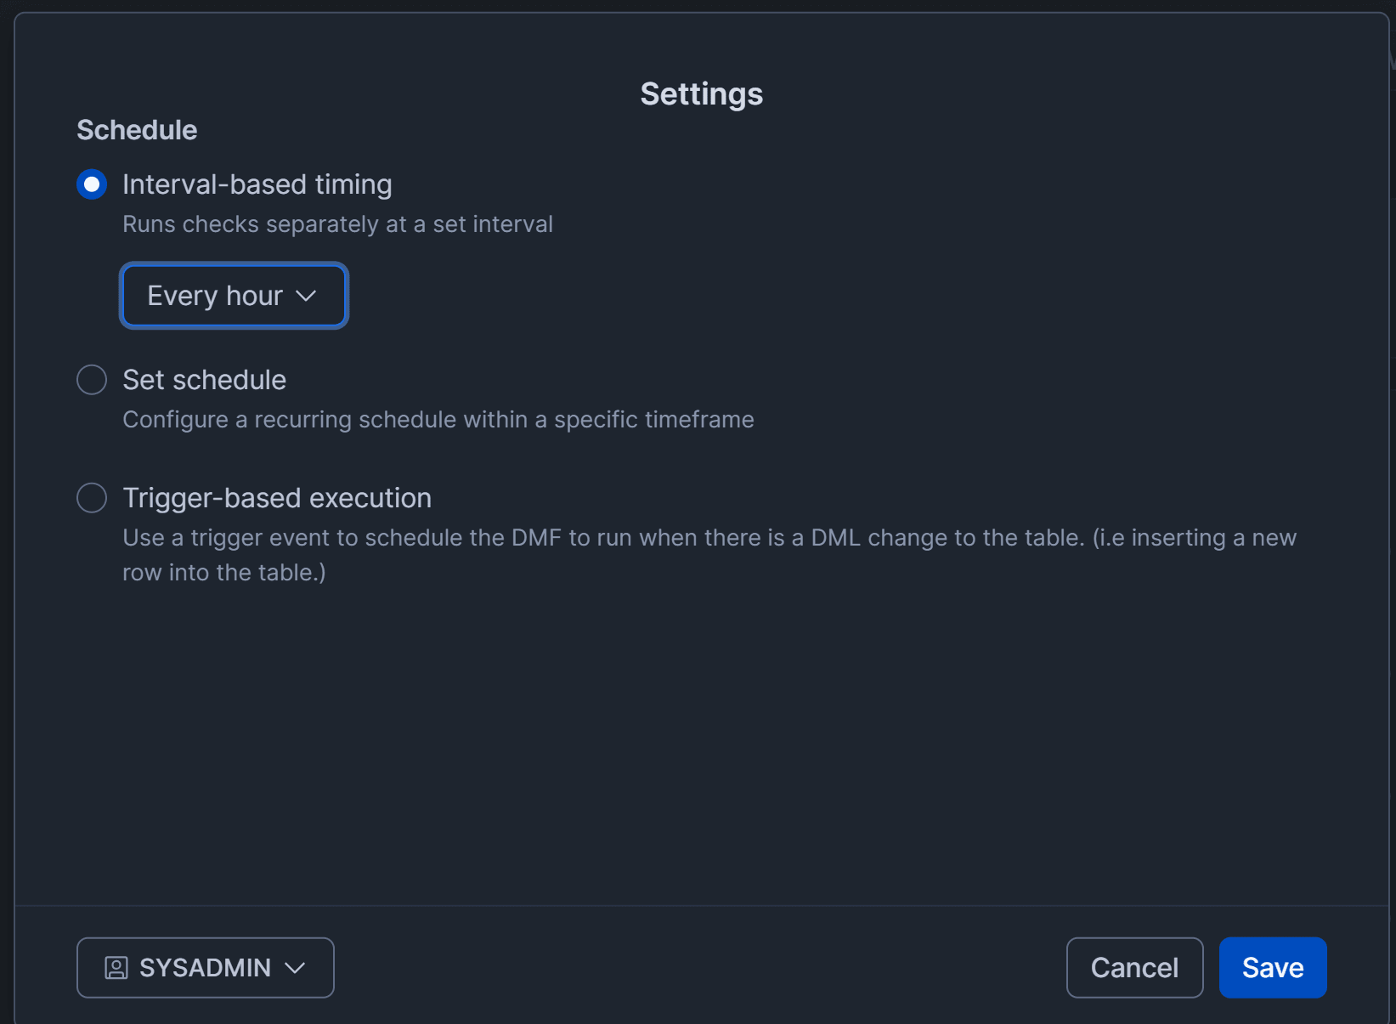This screenshot has height=1024, width=1396.
Task: Click the Set schedule label text
Action: [204, 380]
